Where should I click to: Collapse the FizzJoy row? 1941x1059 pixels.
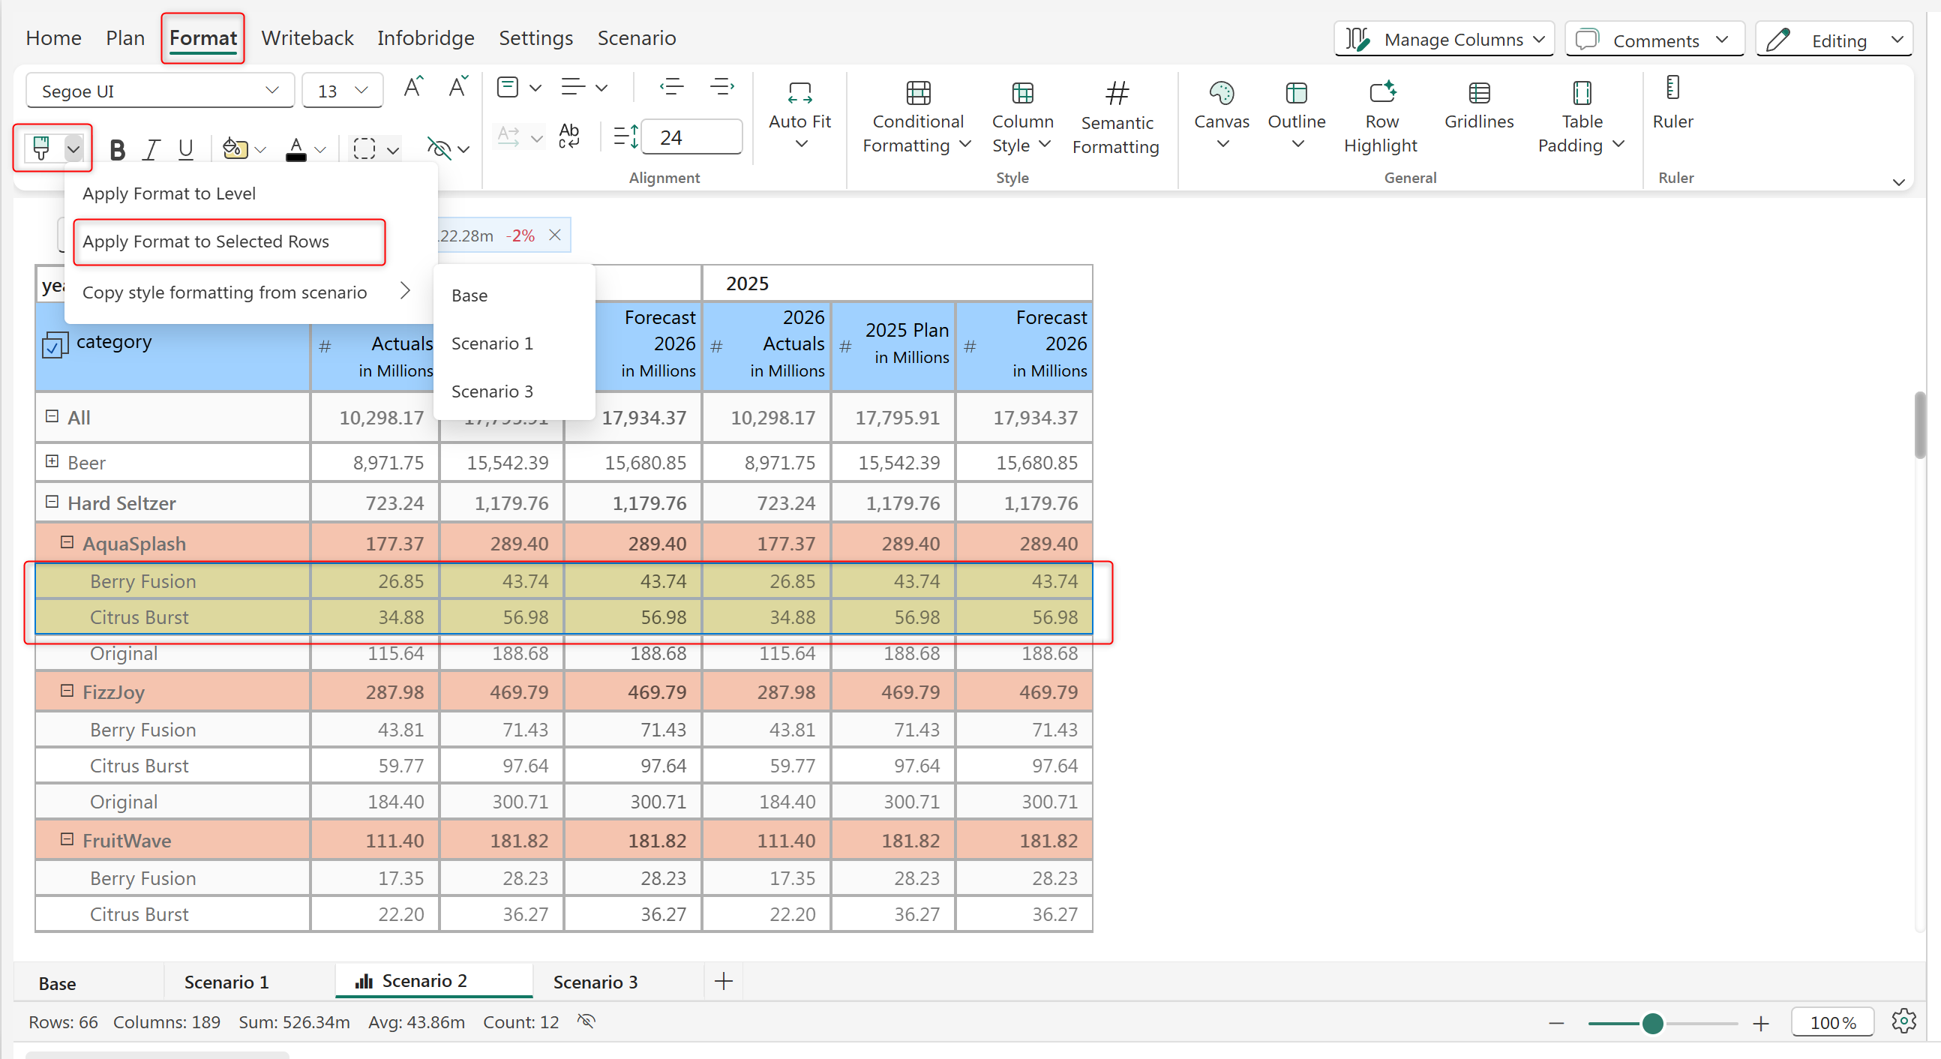[67, 691]
